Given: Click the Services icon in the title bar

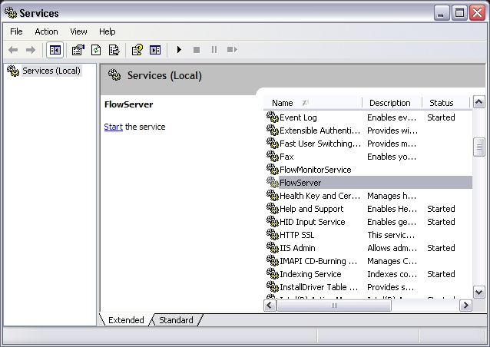Looking at the screenshot, I should [11, 12].
